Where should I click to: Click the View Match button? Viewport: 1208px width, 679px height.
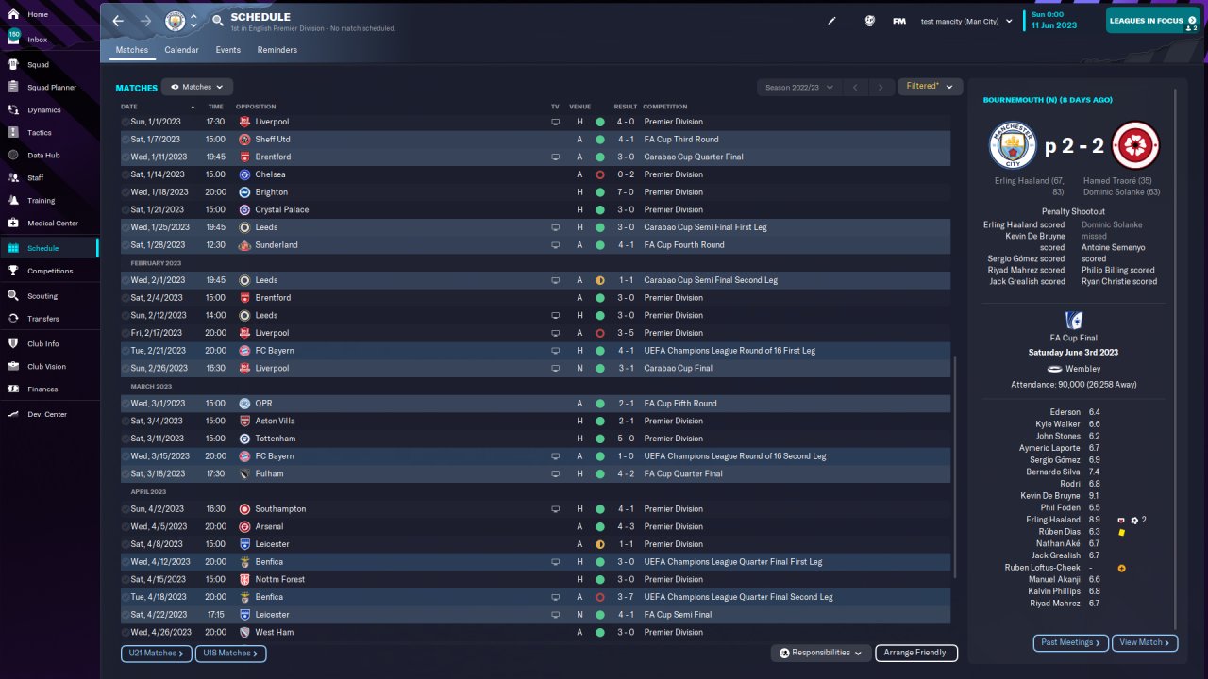(x=1145, y=642)
